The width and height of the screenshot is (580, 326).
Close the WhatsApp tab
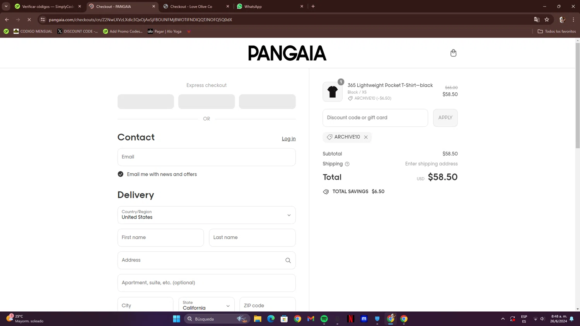click(x=302, y=7)
